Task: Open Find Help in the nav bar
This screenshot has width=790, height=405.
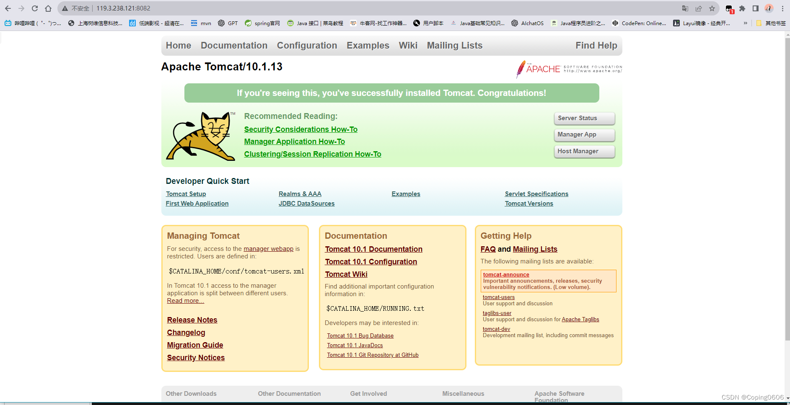Action: (596, 46)
